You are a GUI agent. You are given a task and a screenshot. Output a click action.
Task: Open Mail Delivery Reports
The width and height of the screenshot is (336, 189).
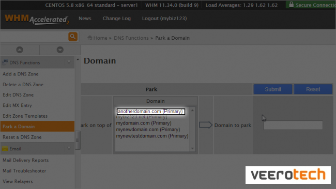(25, 160)
